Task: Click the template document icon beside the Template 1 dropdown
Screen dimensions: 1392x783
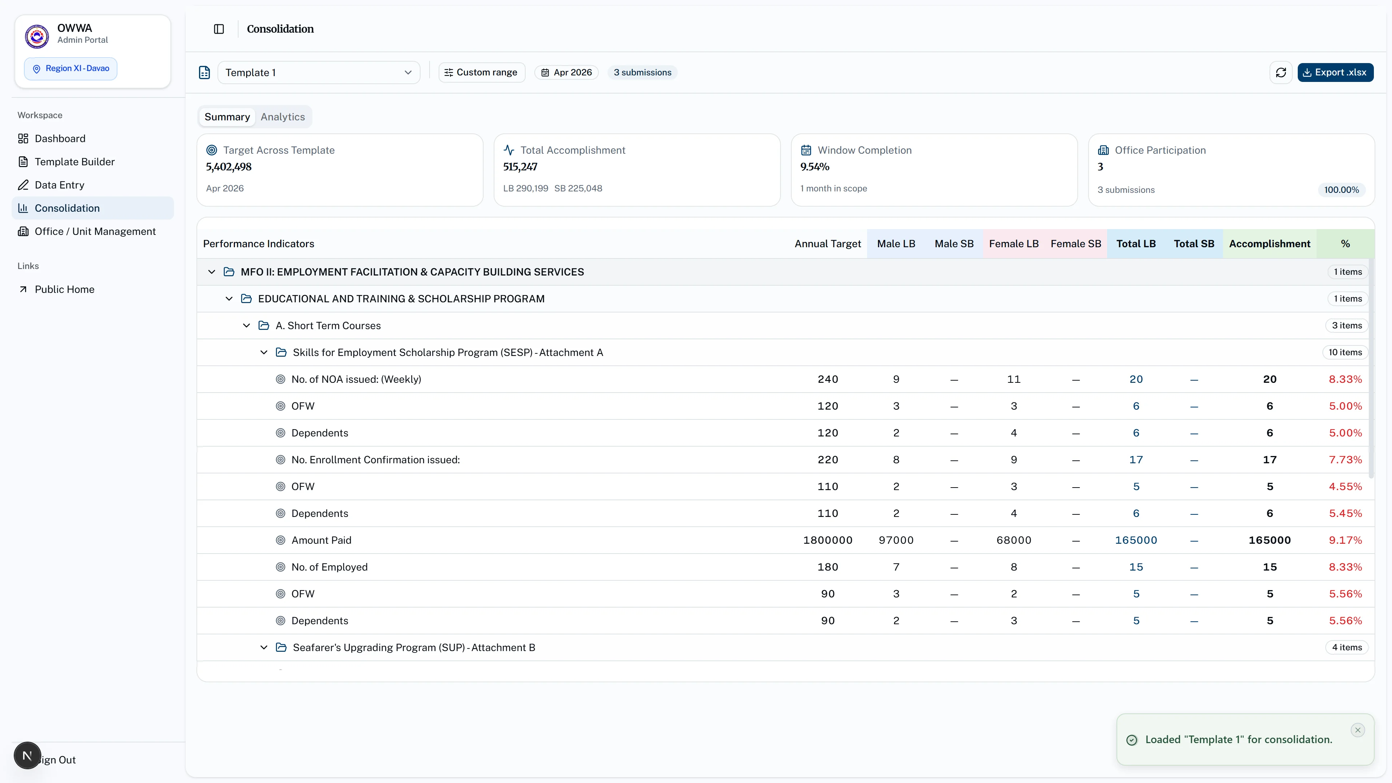Action: tap(204, 72)
